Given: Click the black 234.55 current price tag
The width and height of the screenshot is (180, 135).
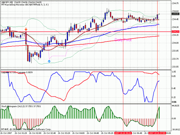Looking at the screenshot, I should pos(175,14).
